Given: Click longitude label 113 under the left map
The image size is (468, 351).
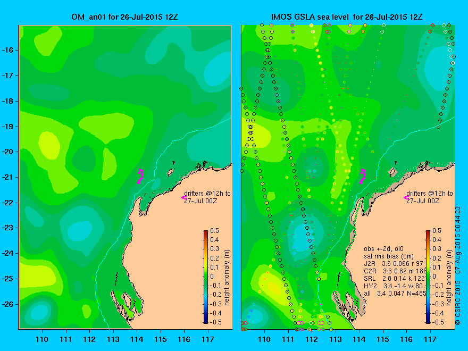Looking at the screenshot, I should (x=113, y=339).
